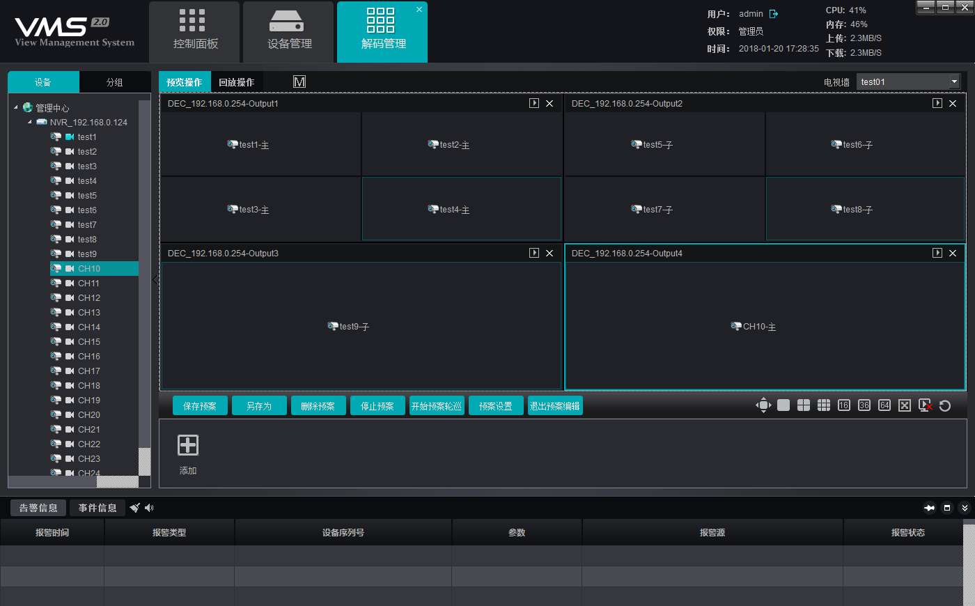Click the 报警类型 column header
975x606 pixels.
tap(169, 532)
